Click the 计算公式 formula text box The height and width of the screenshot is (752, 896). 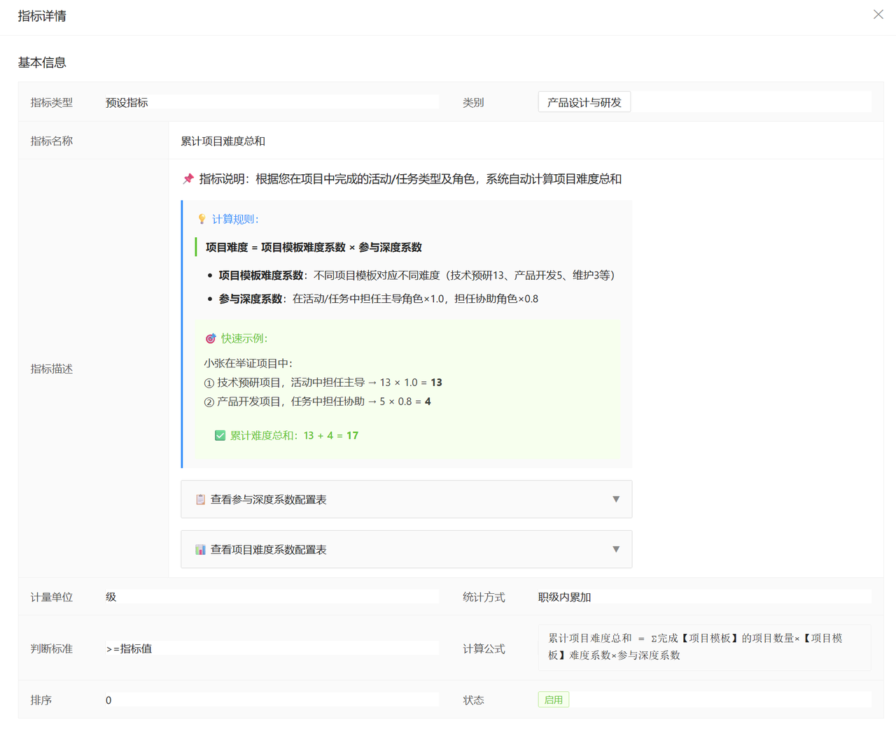703,647
